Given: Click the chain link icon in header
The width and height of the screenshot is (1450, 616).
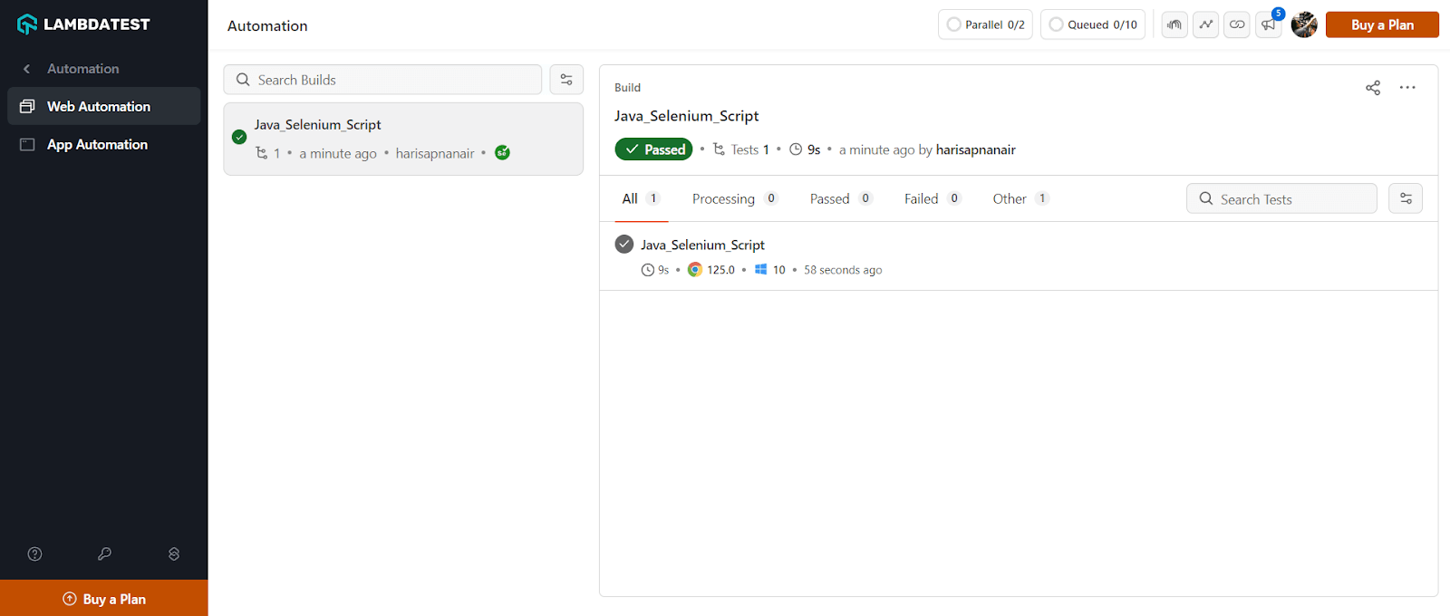Looking at the screenshot, I should click(x=1237, y=25).
